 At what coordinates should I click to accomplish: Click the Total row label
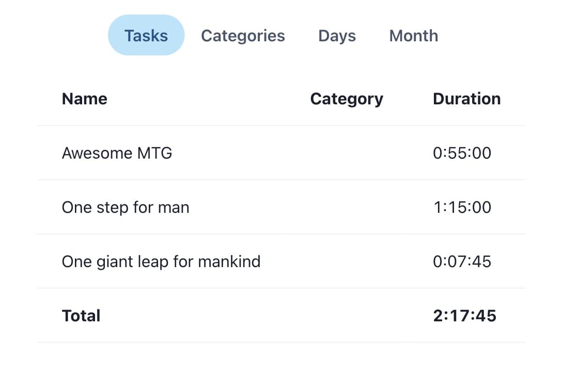(81, 316)
